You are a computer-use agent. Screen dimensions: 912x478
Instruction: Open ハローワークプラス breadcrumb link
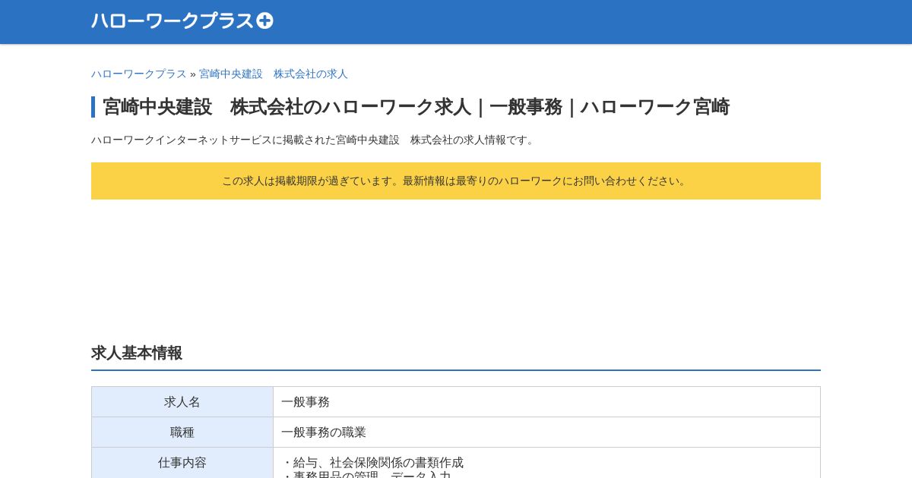(138, 74)
